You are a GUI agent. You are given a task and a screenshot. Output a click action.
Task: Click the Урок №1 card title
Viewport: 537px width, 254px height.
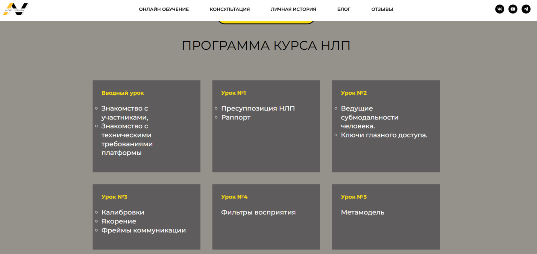[233, 93]
